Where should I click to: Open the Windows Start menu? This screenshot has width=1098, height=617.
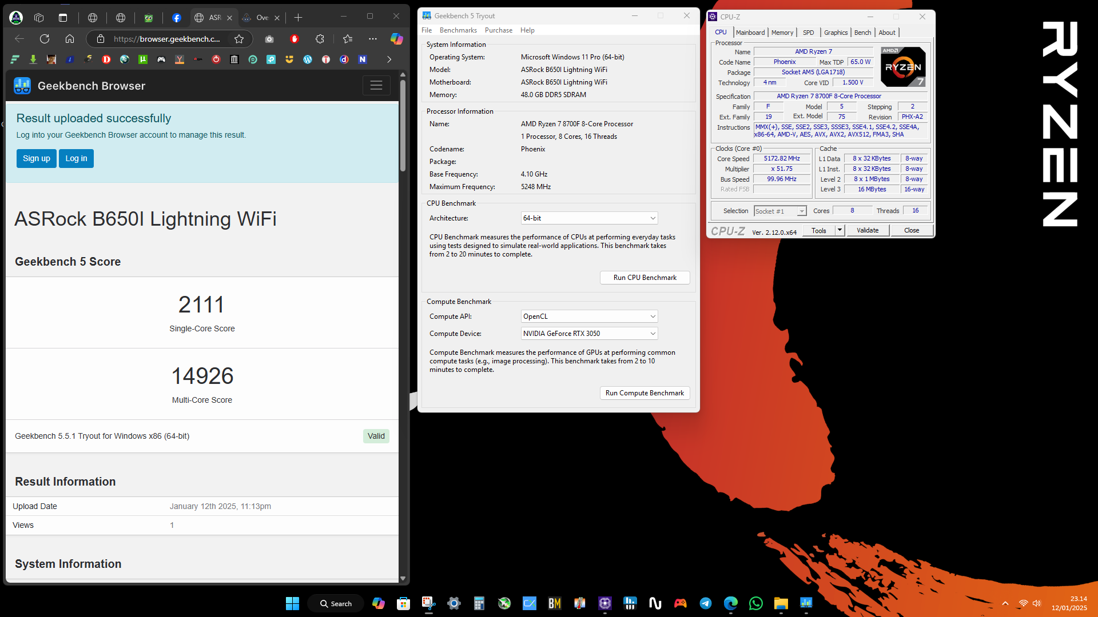[x=292, y=603]
